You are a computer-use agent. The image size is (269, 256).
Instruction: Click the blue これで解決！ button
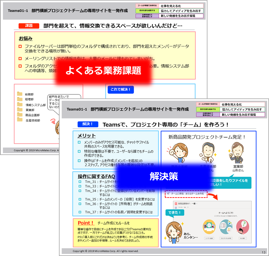coord(121,90)
